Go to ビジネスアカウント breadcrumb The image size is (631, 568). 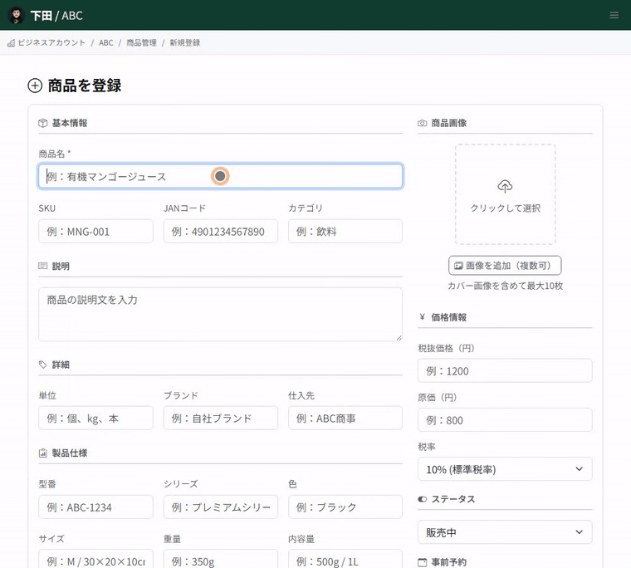pyautogui.click(x=51, y=42)
